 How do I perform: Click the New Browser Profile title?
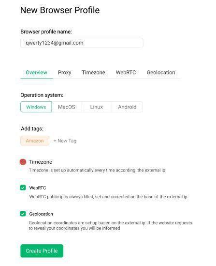click(x=60, y=10)
